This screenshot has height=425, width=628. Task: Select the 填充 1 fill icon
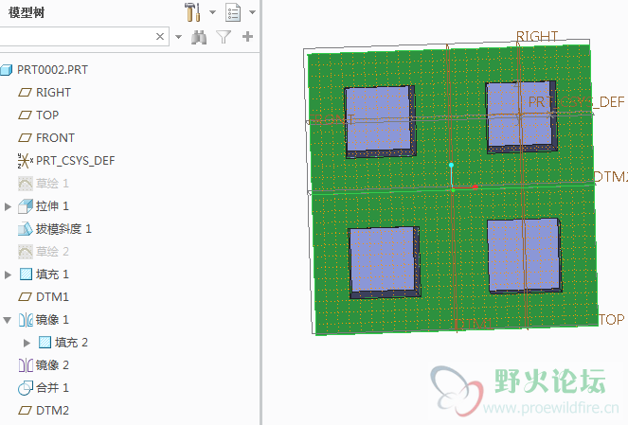pyautogui.click(x=26, y=274)
